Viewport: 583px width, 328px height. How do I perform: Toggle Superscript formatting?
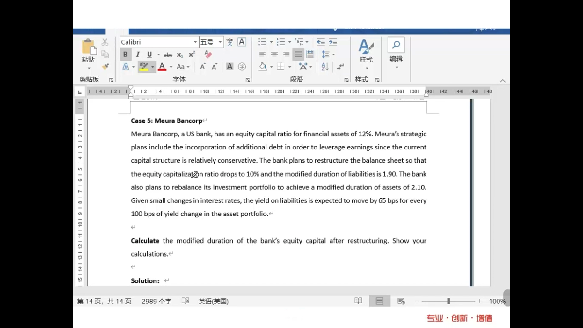pos(192,54)
